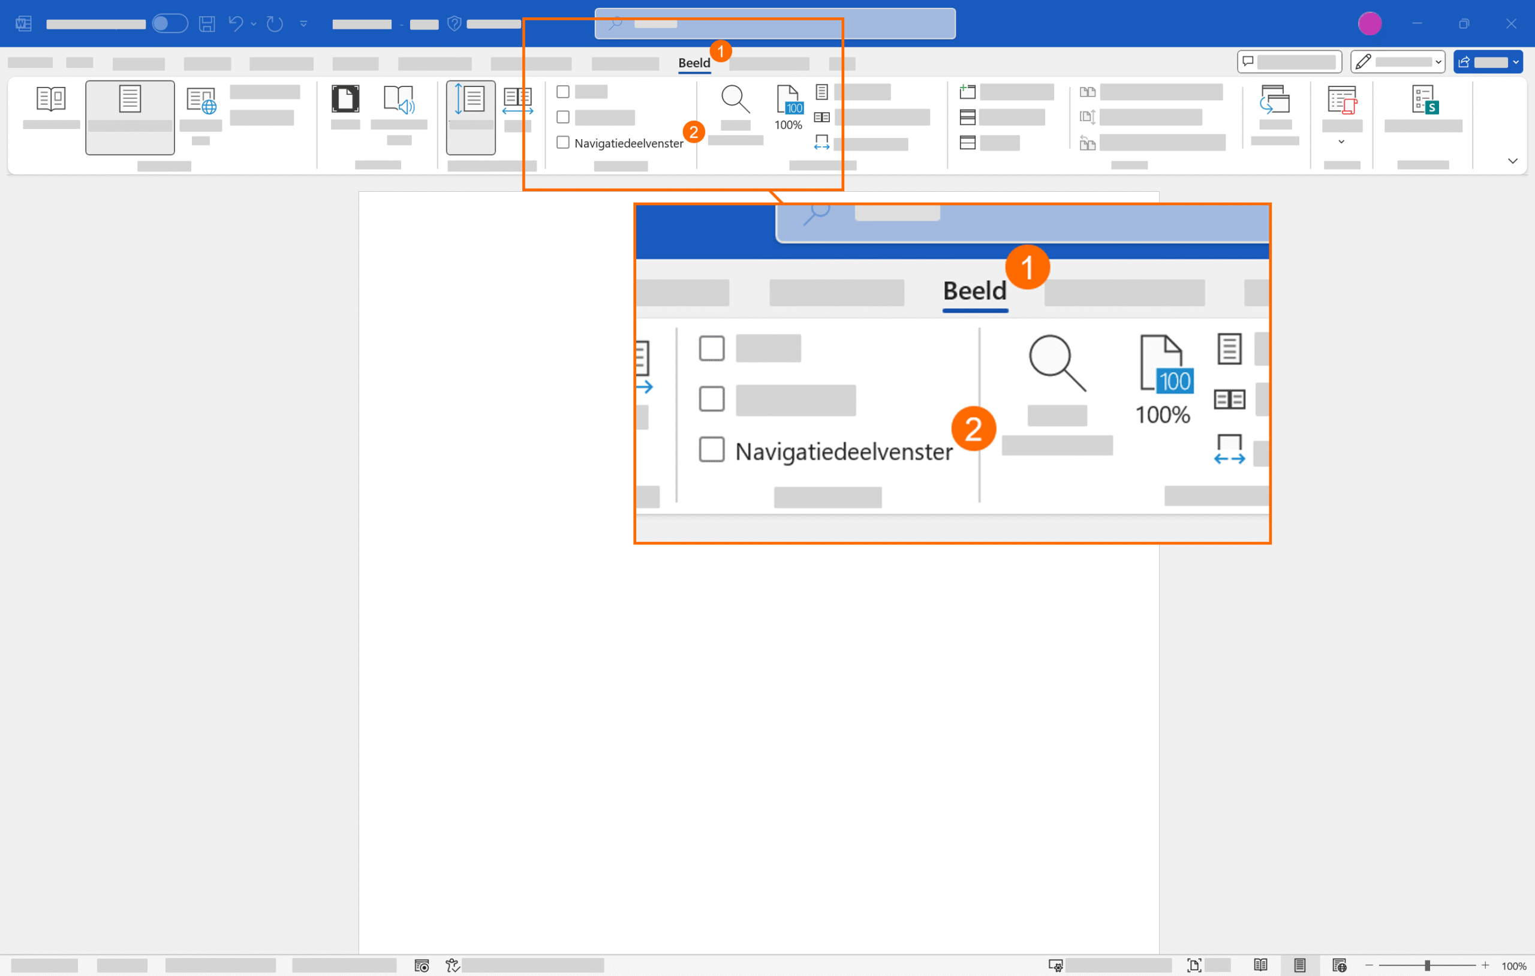The image size is (1535, 976).
Task: Open the Undo history dropdown arrow
Action: point(252,23)
